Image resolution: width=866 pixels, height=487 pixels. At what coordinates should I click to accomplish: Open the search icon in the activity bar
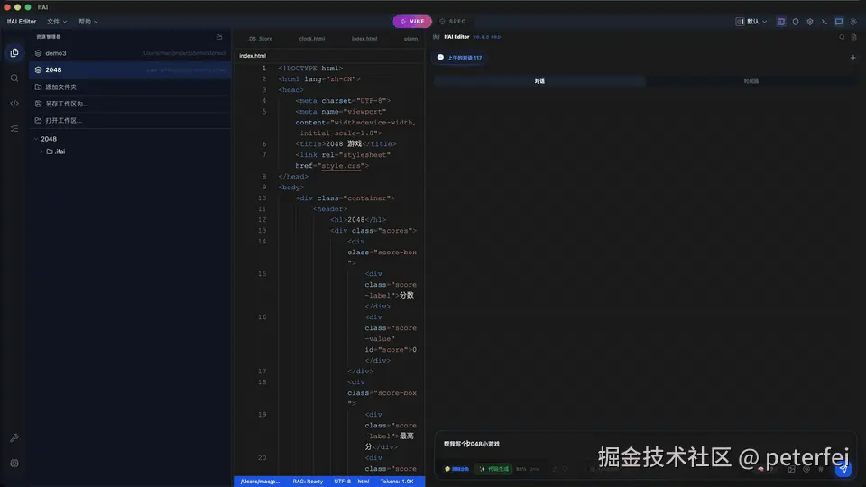coord(14,78)
